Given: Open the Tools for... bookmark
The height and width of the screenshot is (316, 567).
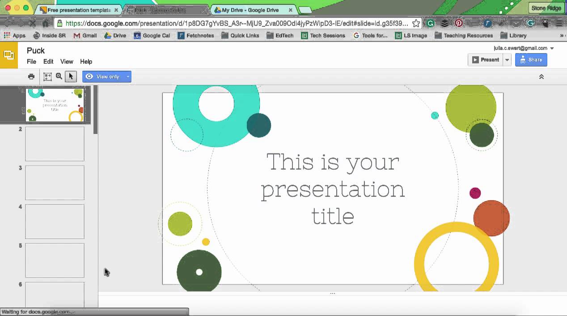Looking at the screenshot, I should pyautogui.click(x=370, y=35).
